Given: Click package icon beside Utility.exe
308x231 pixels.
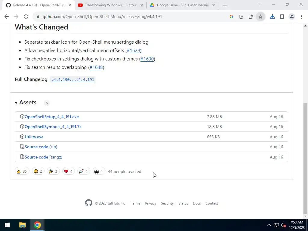Looking at the screenshot, I should [22, 137].
